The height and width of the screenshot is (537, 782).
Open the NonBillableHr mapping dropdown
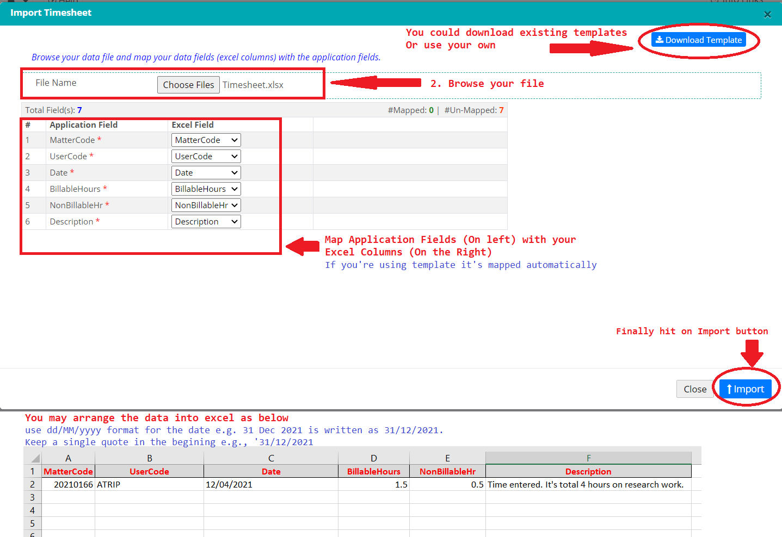[206, 205]
